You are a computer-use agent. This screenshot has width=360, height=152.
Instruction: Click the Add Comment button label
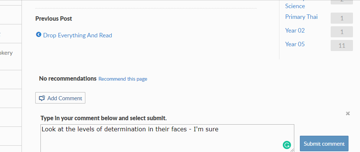(x=65, y=98)
